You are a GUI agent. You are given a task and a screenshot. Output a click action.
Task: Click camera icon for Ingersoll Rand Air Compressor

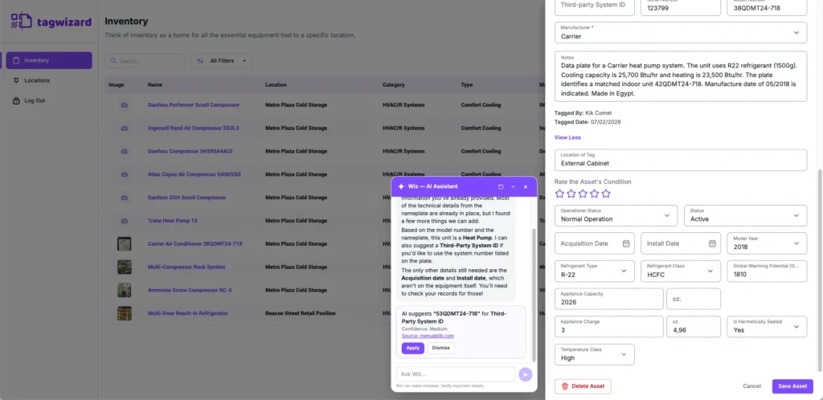point(125,128)
